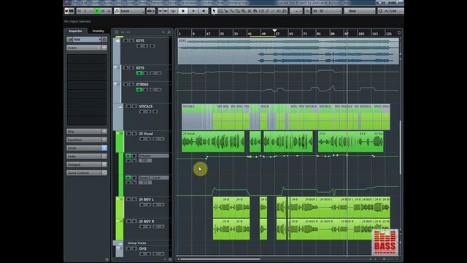Go to previous marker in transport

[161, 11]
